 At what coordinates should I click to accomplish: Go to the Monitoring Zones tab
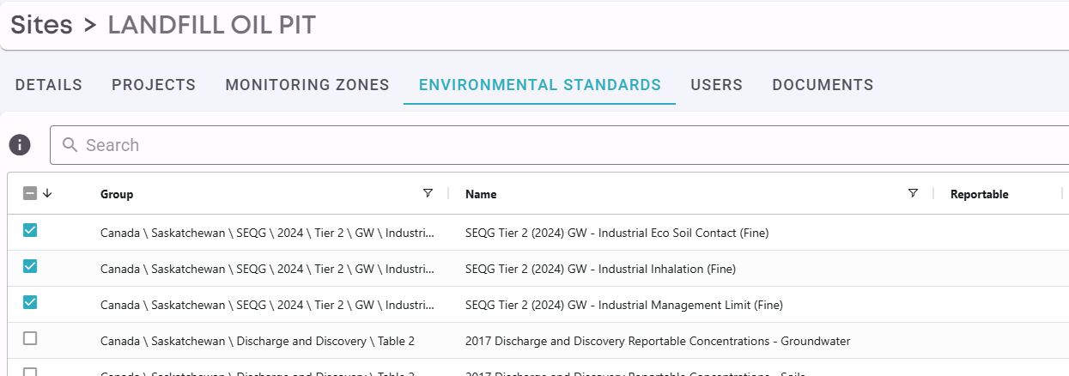point(307,85)
